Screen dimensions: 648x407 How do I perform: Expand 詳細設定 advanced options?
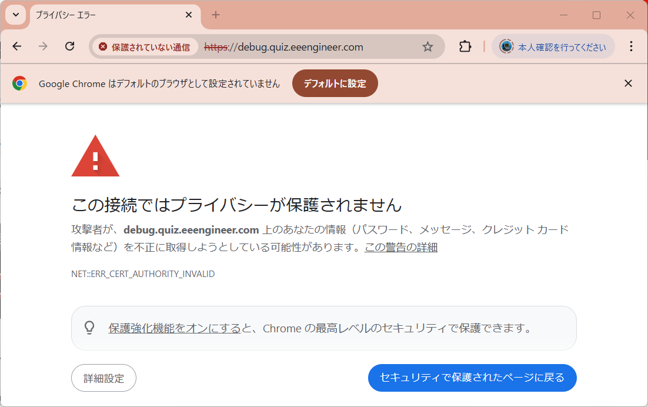pos(103,378)
